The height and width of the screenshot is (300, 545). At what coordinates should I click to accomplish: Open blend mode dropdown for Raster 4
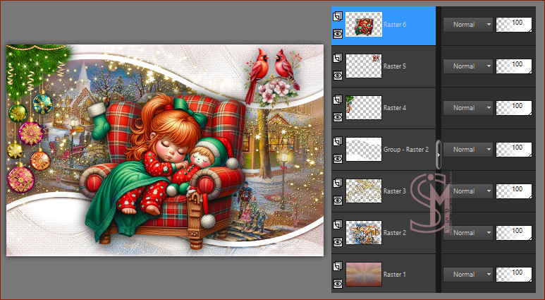click(468, 108)
